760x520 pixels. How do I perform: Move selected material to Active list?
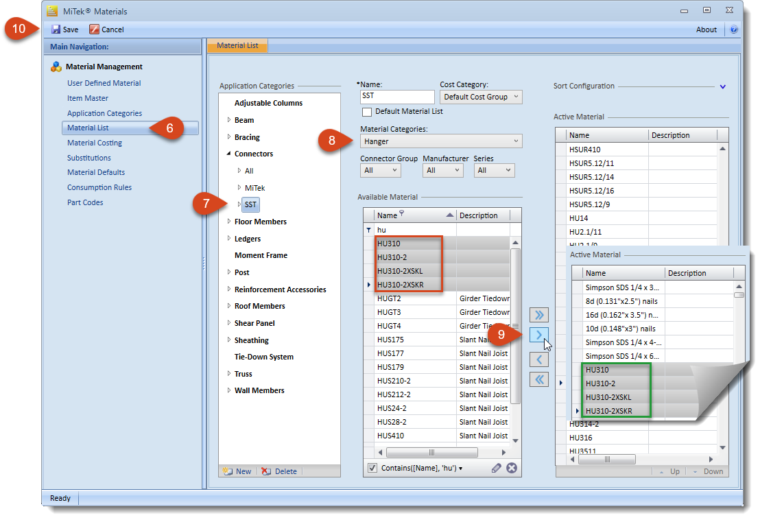[x=539, y=335]
